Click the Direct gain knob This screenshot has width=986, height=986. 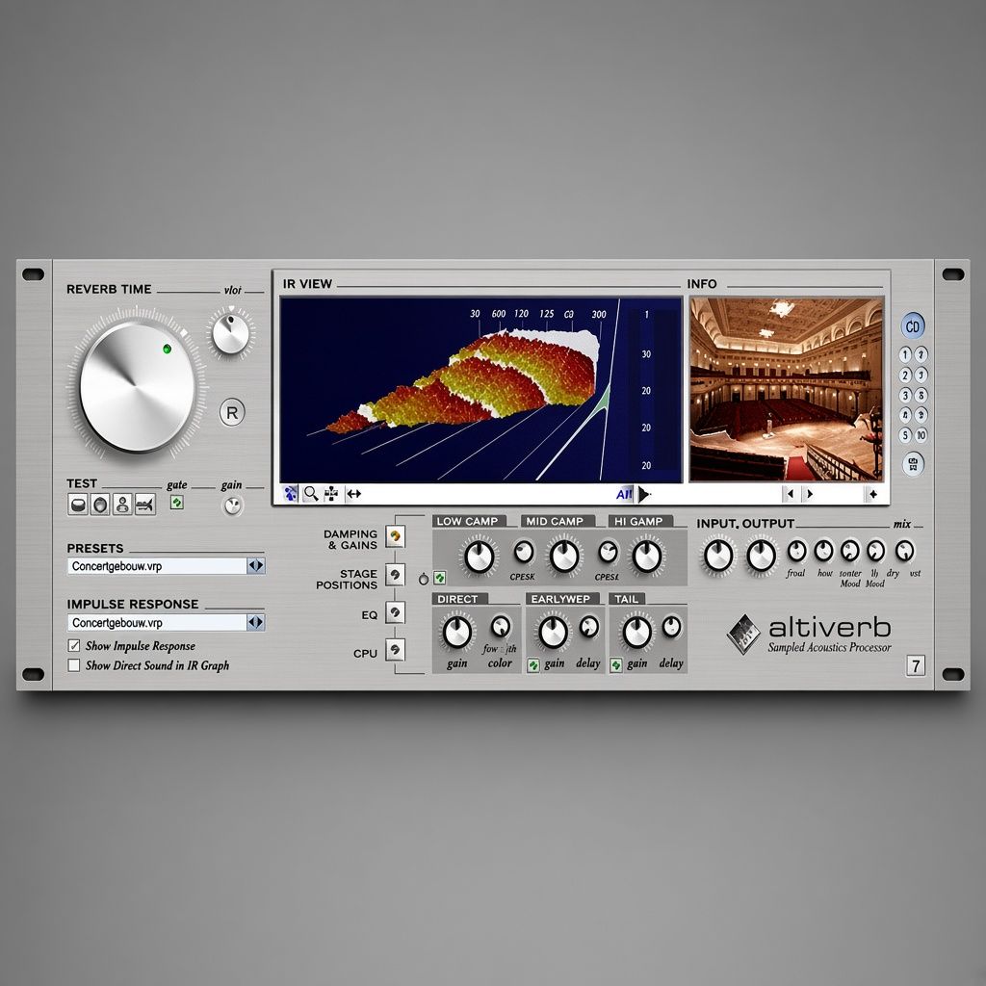click(457, 632)
